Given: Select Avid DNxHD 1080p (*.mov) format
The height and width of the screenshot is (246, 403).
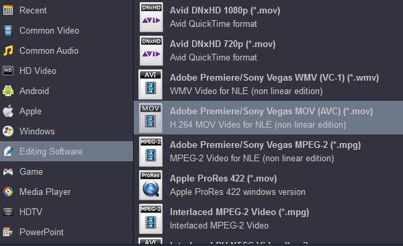Looking at the screenshot, I should 268,17.
